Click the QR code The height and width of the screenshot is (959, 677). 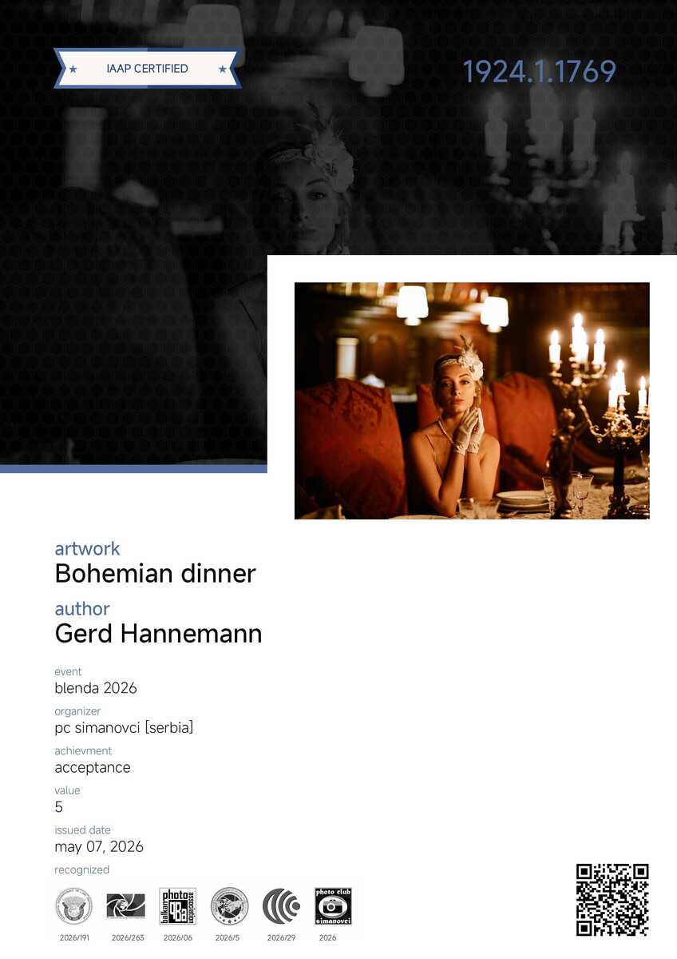point(612,900)
